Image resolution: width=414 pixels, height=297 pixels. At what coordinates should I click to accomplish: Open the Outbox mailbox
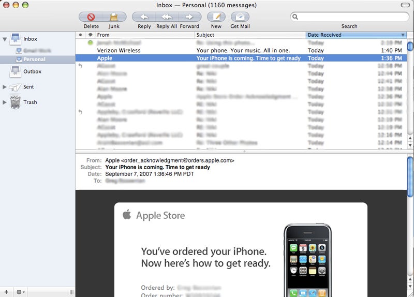[x=32, y=71]
